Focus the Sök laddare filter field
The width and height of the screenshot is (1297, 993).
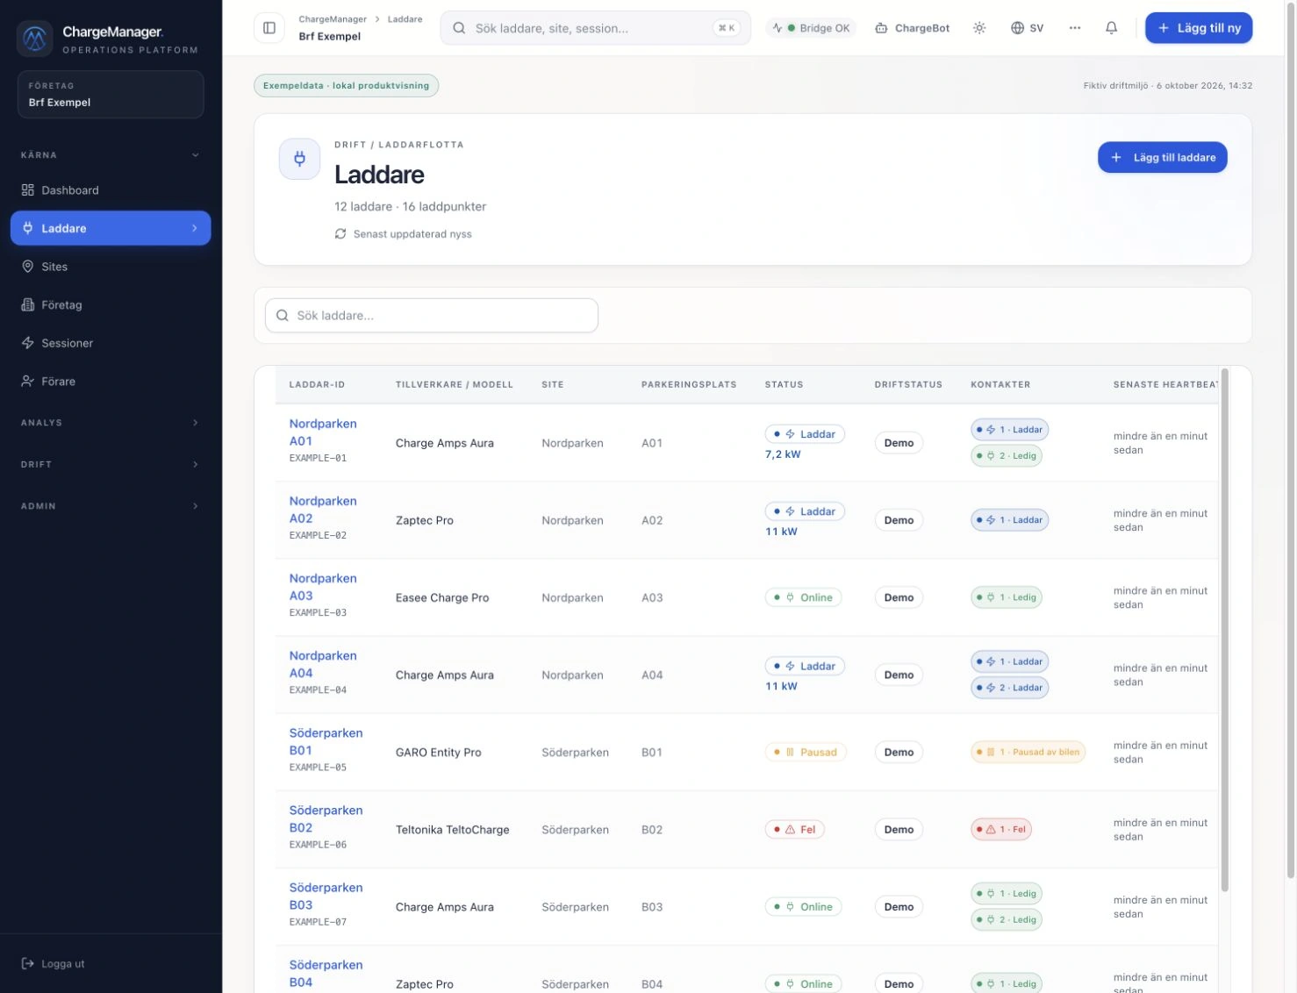point(432,316)
